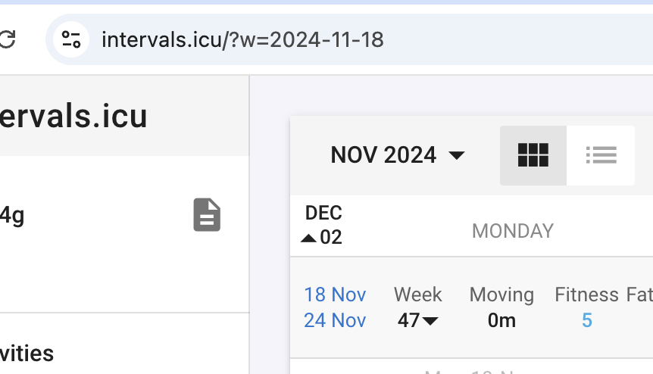Open the 18 Nov date link
Image resolution: width=653 pixels, height=374 pixels.
[335, 295]
